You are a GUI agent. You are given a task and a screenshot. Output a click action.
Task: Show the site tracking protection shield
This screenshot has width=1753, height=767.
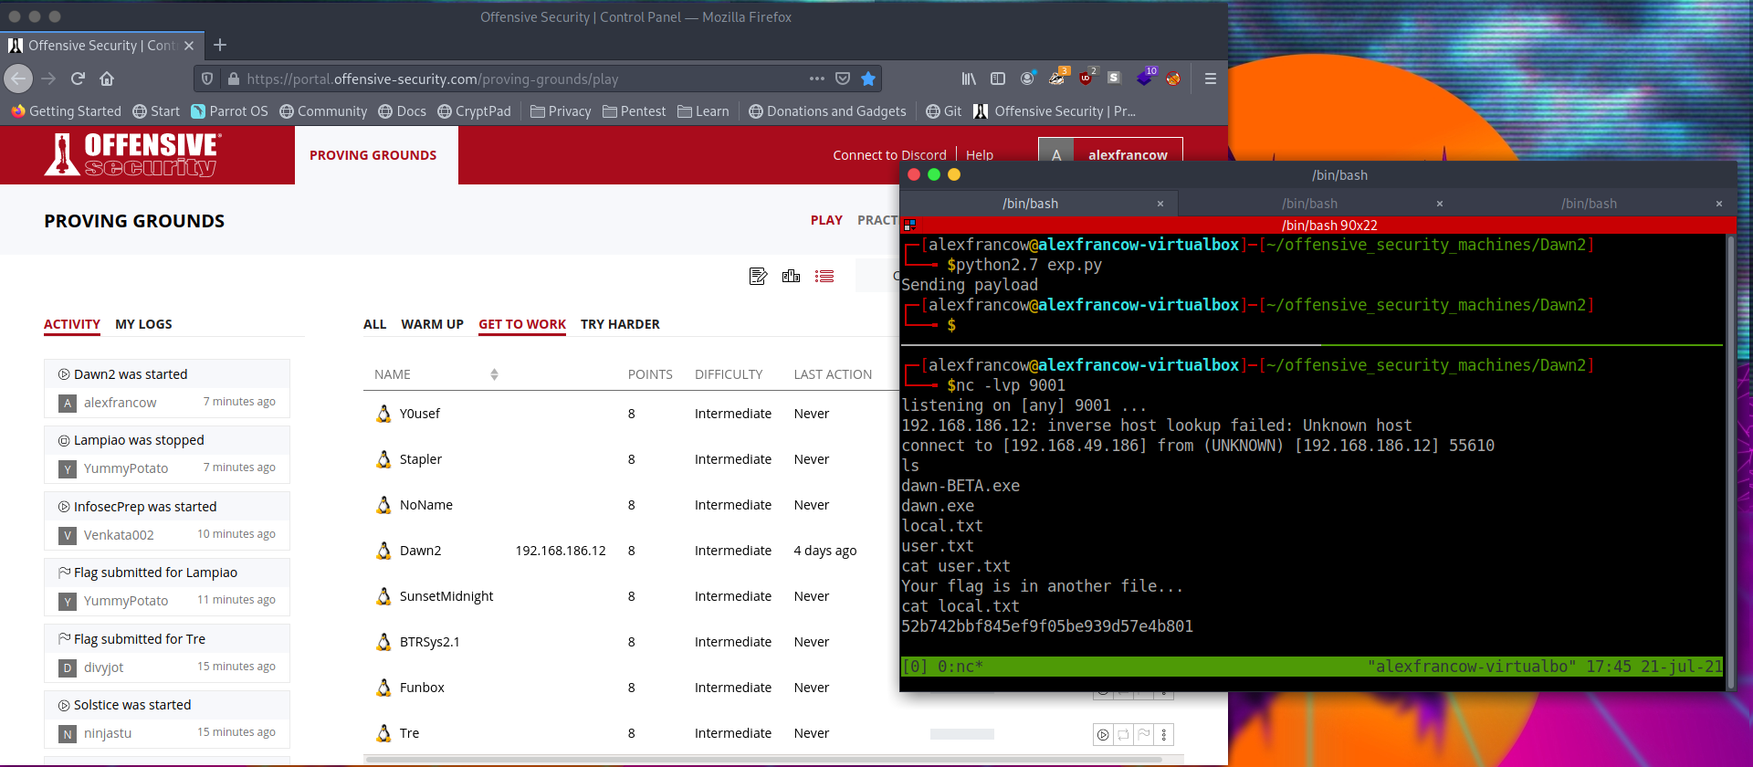click(x=207, y=79)
